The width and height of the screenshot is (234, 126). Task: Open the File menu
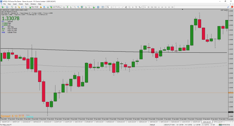click(x=5, y=4)
